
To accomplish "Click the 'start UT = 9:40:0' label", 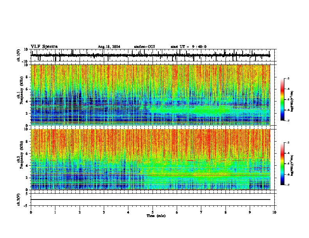I will pyautogui.click(x=188, y=47).
